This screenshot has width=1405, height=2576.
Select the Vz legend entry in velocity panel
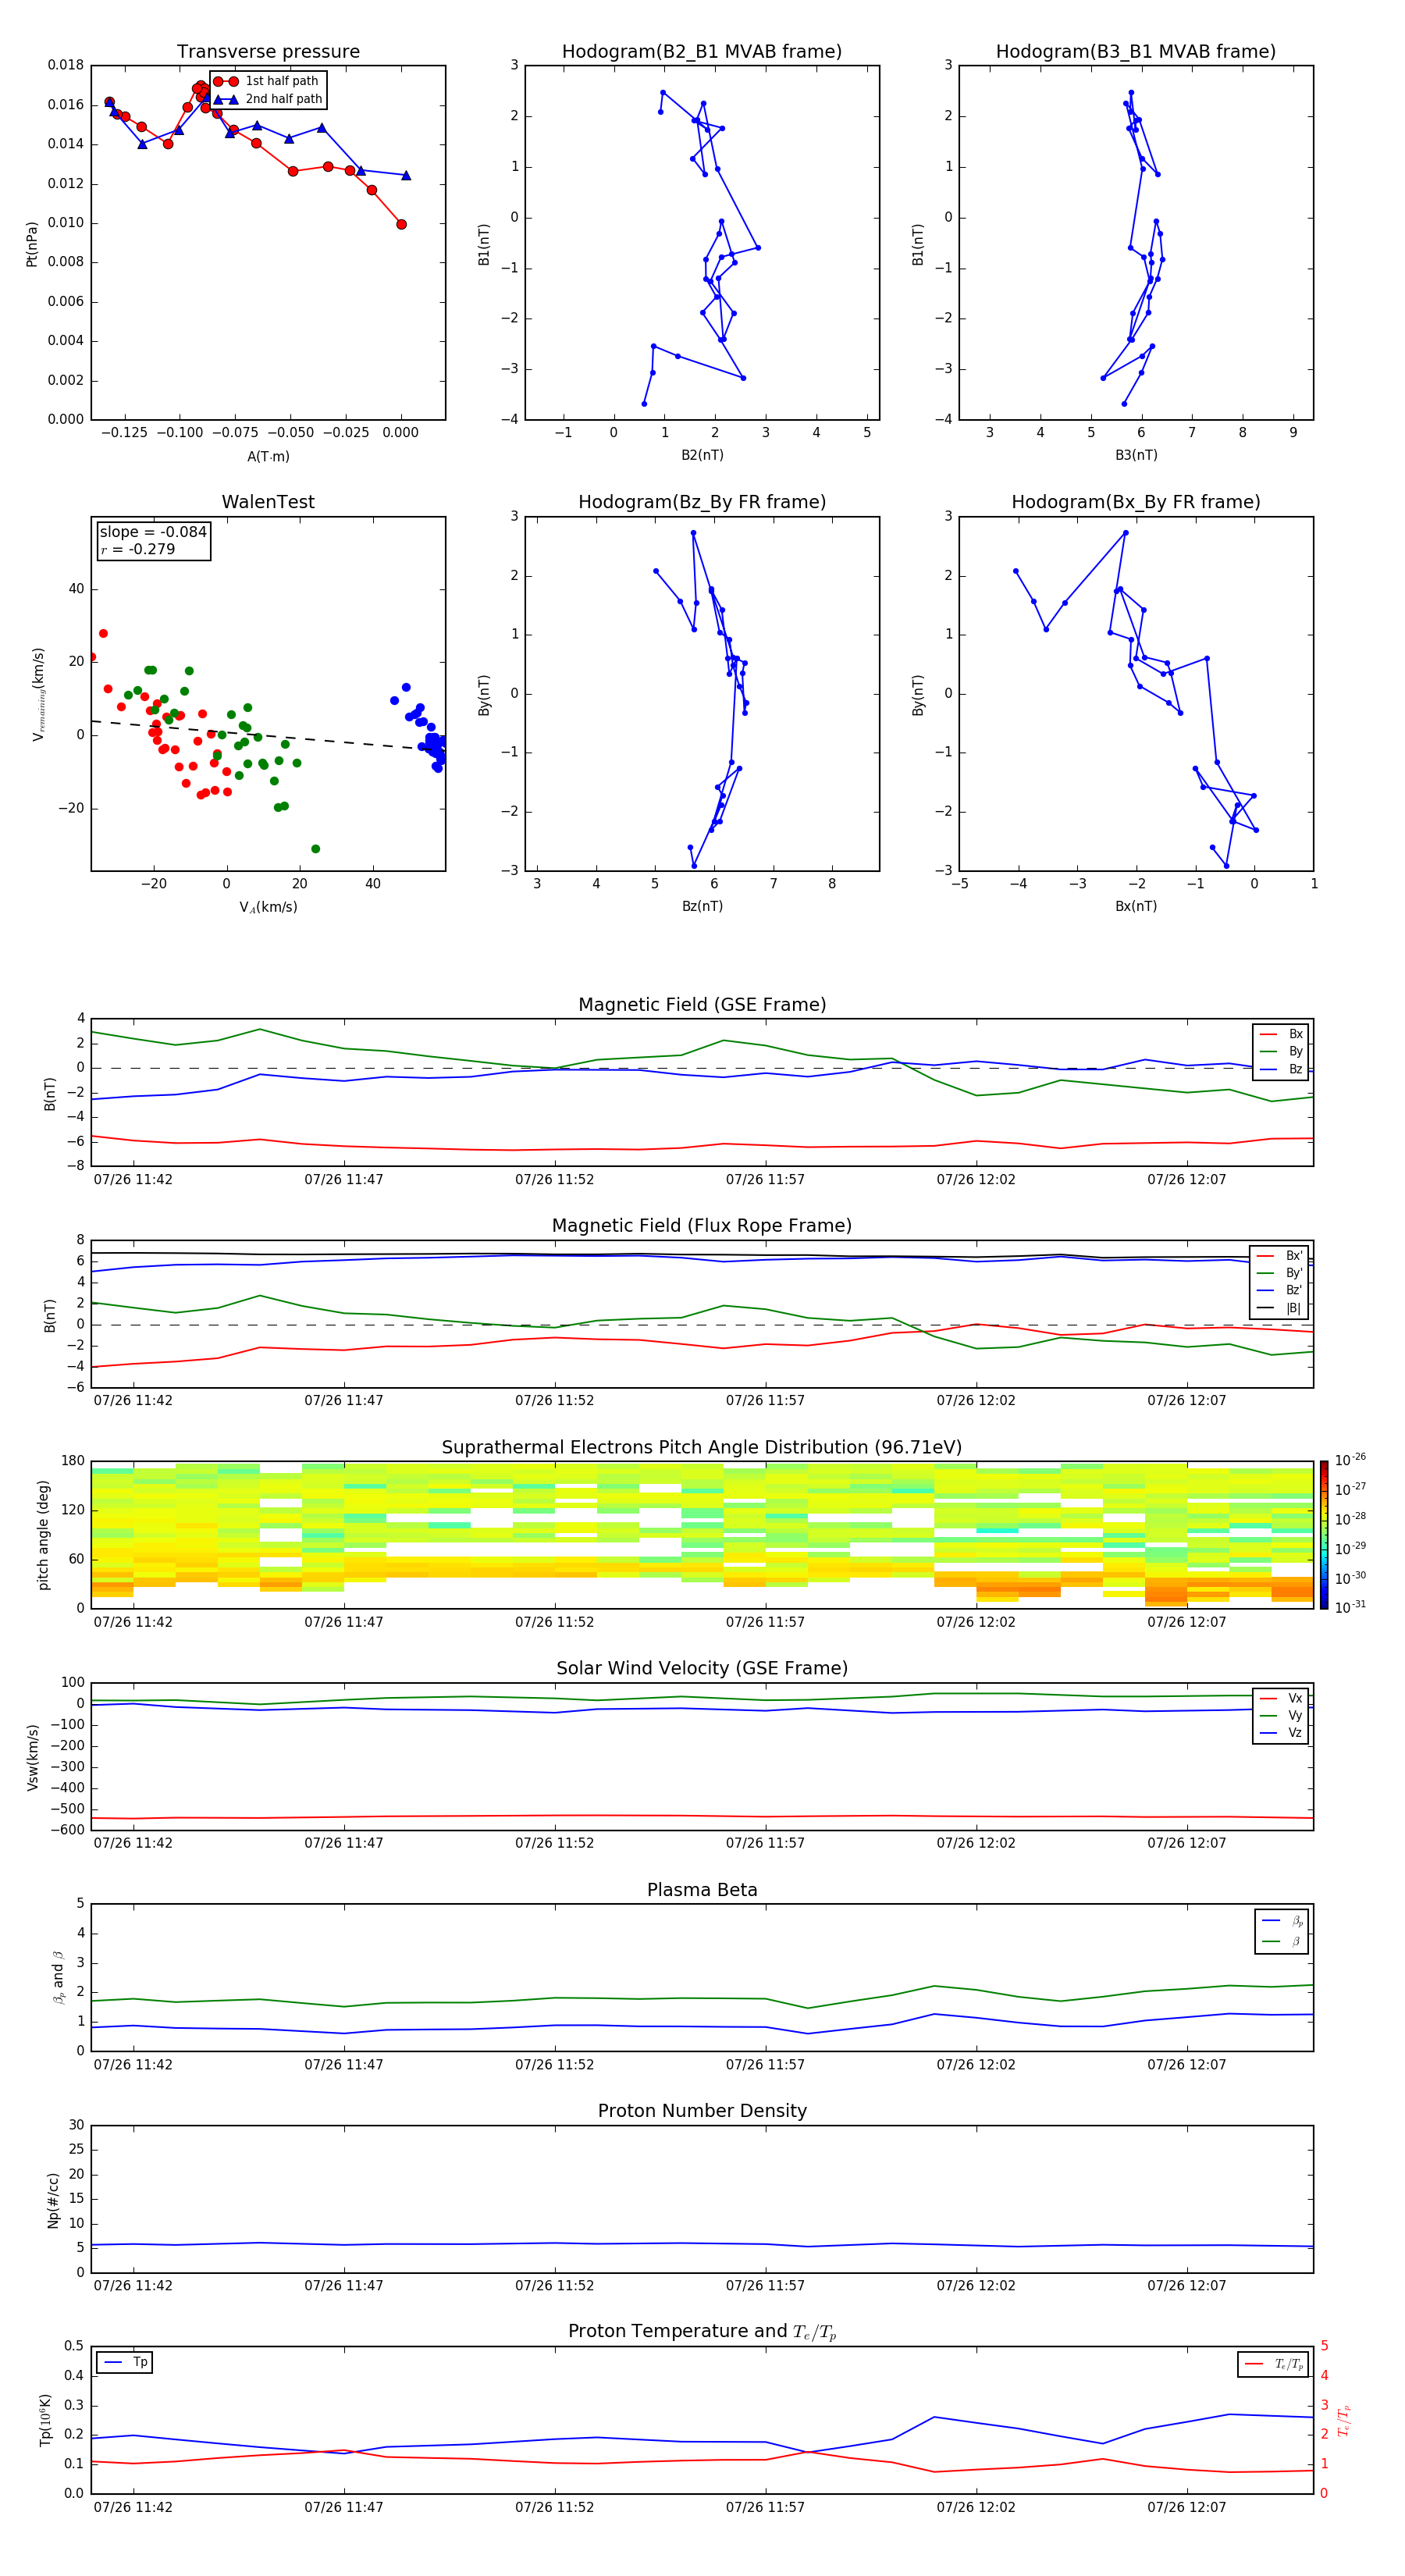click(1281, 1733)
